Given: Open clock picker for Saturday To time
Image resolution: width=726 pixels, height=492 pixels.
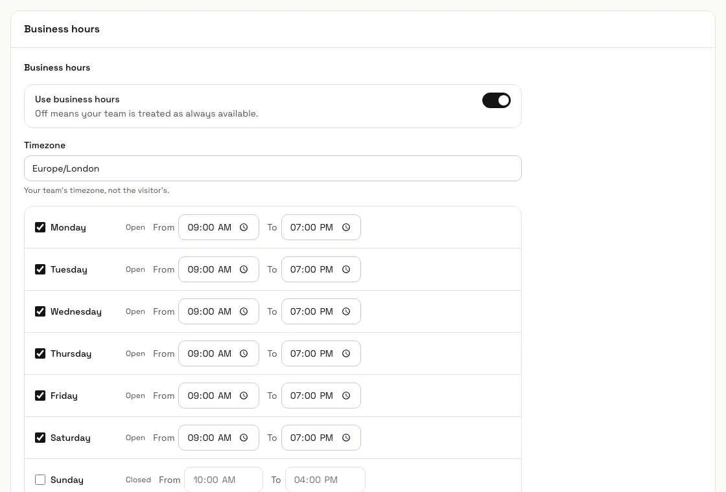Looking at the screenshot, I should 346,438.
